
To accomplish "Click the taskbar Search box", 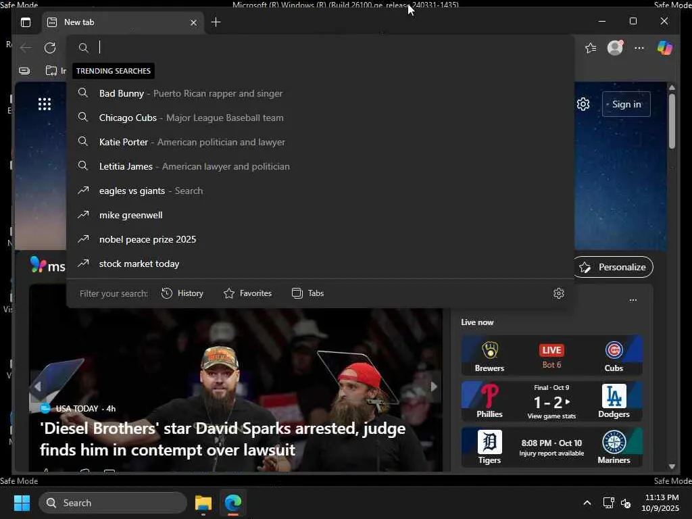I will coord(113,503).
